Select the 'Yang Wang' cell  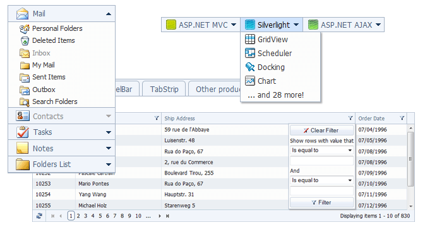(x=92, y=194)
